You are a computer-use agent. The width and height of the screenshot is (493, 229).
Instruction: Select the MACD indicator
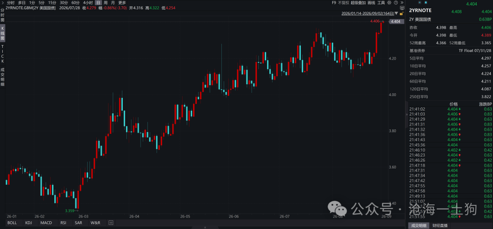click(46, 223)
